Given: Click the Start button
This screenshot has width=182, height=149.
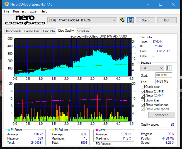Looking at the screenshot, I should [x=145, y=20].
